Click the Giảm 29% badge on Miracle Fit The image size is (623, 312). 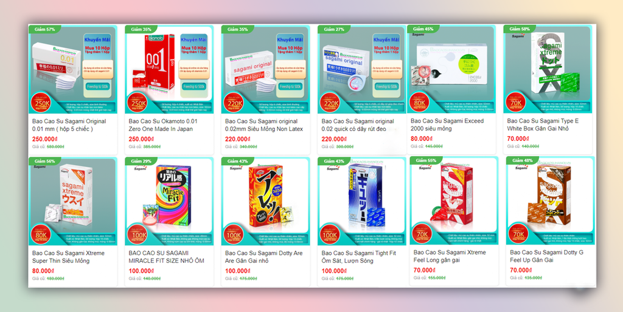tap(141, 161)
